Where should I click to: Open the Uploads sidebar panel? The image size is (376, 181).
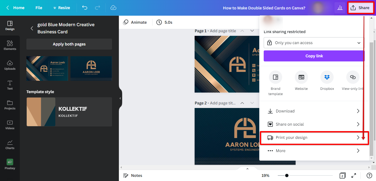(10, 65)
